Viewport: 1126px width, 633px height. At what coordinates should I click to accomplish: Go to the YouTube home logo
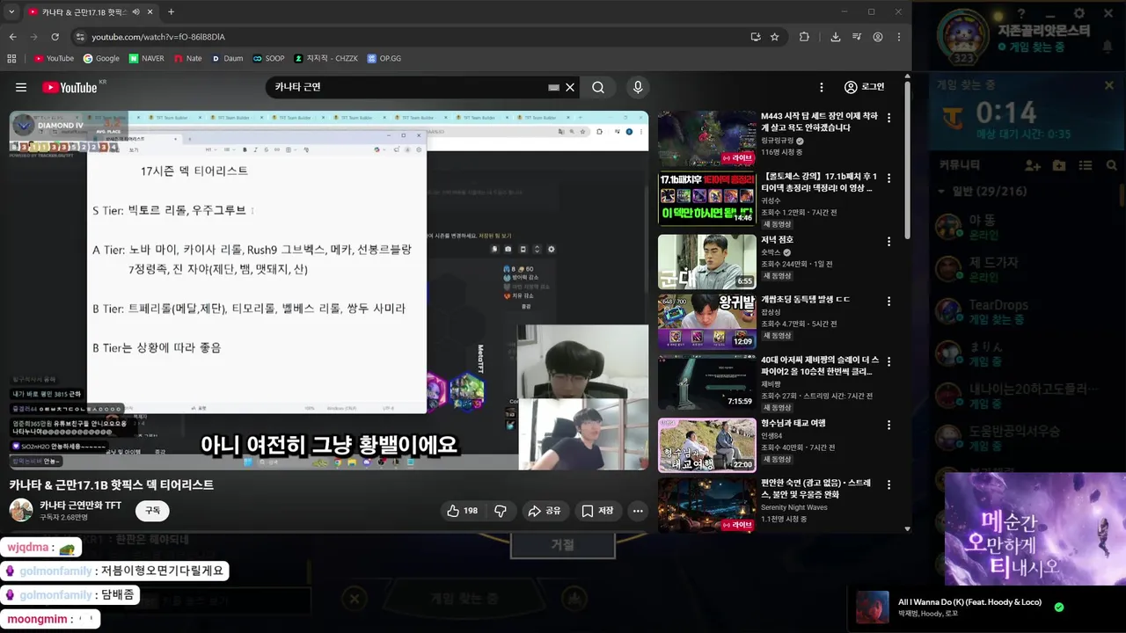(x=69, y=87)
